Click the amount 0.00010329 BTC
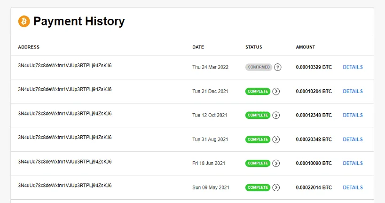Image resolution: width=385 pixels, height=203 pixels. click(x=314, y=67)
